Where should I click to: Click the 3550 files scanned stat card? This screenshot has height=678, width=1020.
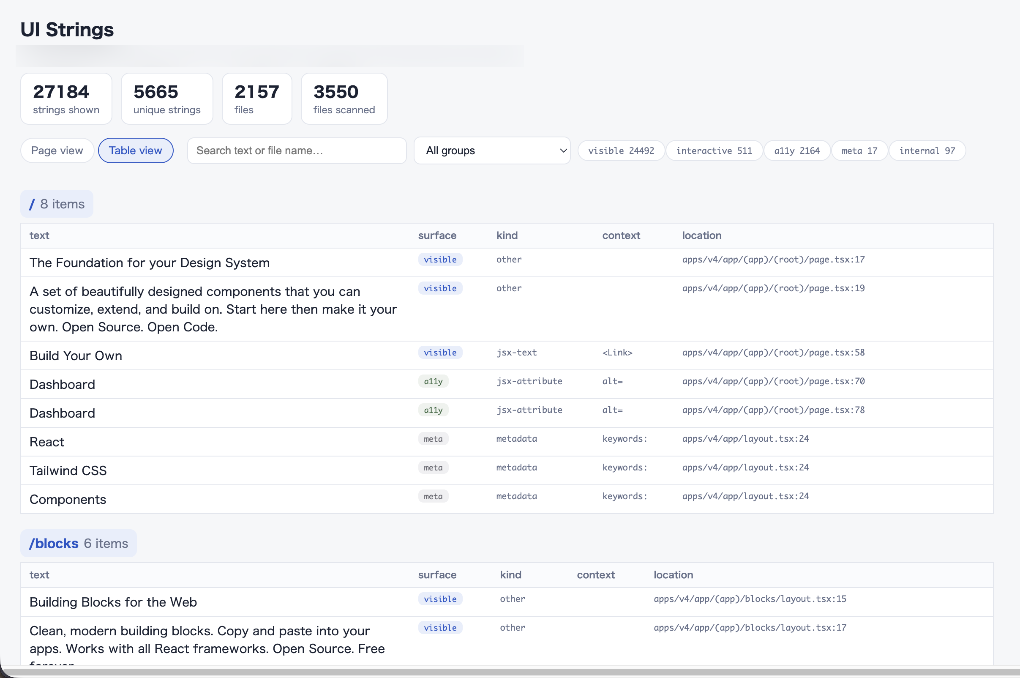(x=344, y=98)
